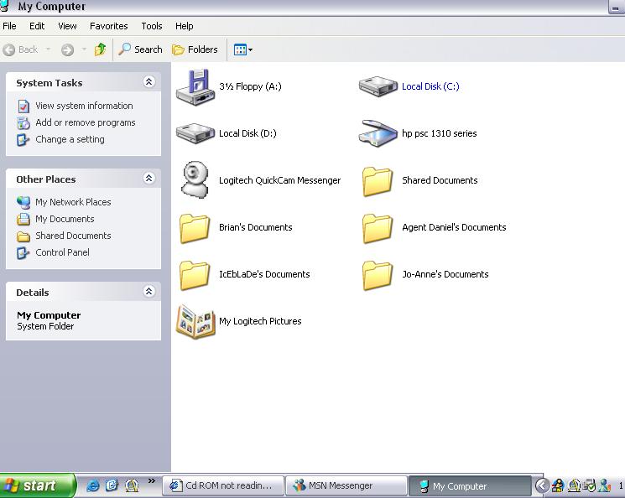Image resolution: width=625 pixels, height=498 pixels.
Task: Launch Internet Explorer from Quick Launch
Action: (x=93, y=485)
